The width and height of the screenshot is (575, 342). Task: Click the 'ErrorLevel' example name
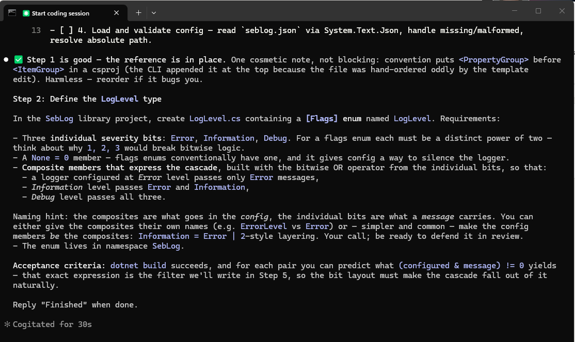tap(263, 226)
